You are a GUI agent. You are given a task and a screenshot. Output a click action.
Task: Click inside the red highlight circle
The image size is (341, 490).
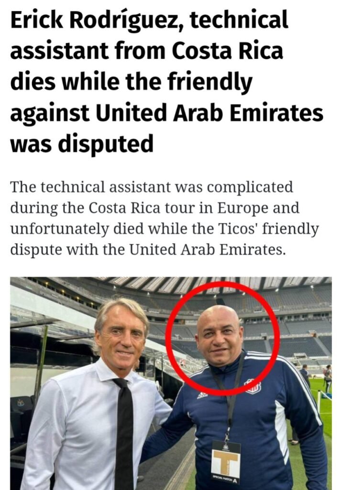click(222, 338)
